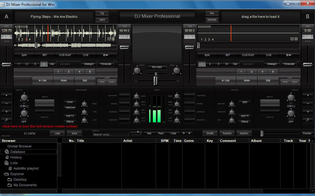Click the plus button on the far left panel

point(6,112)
